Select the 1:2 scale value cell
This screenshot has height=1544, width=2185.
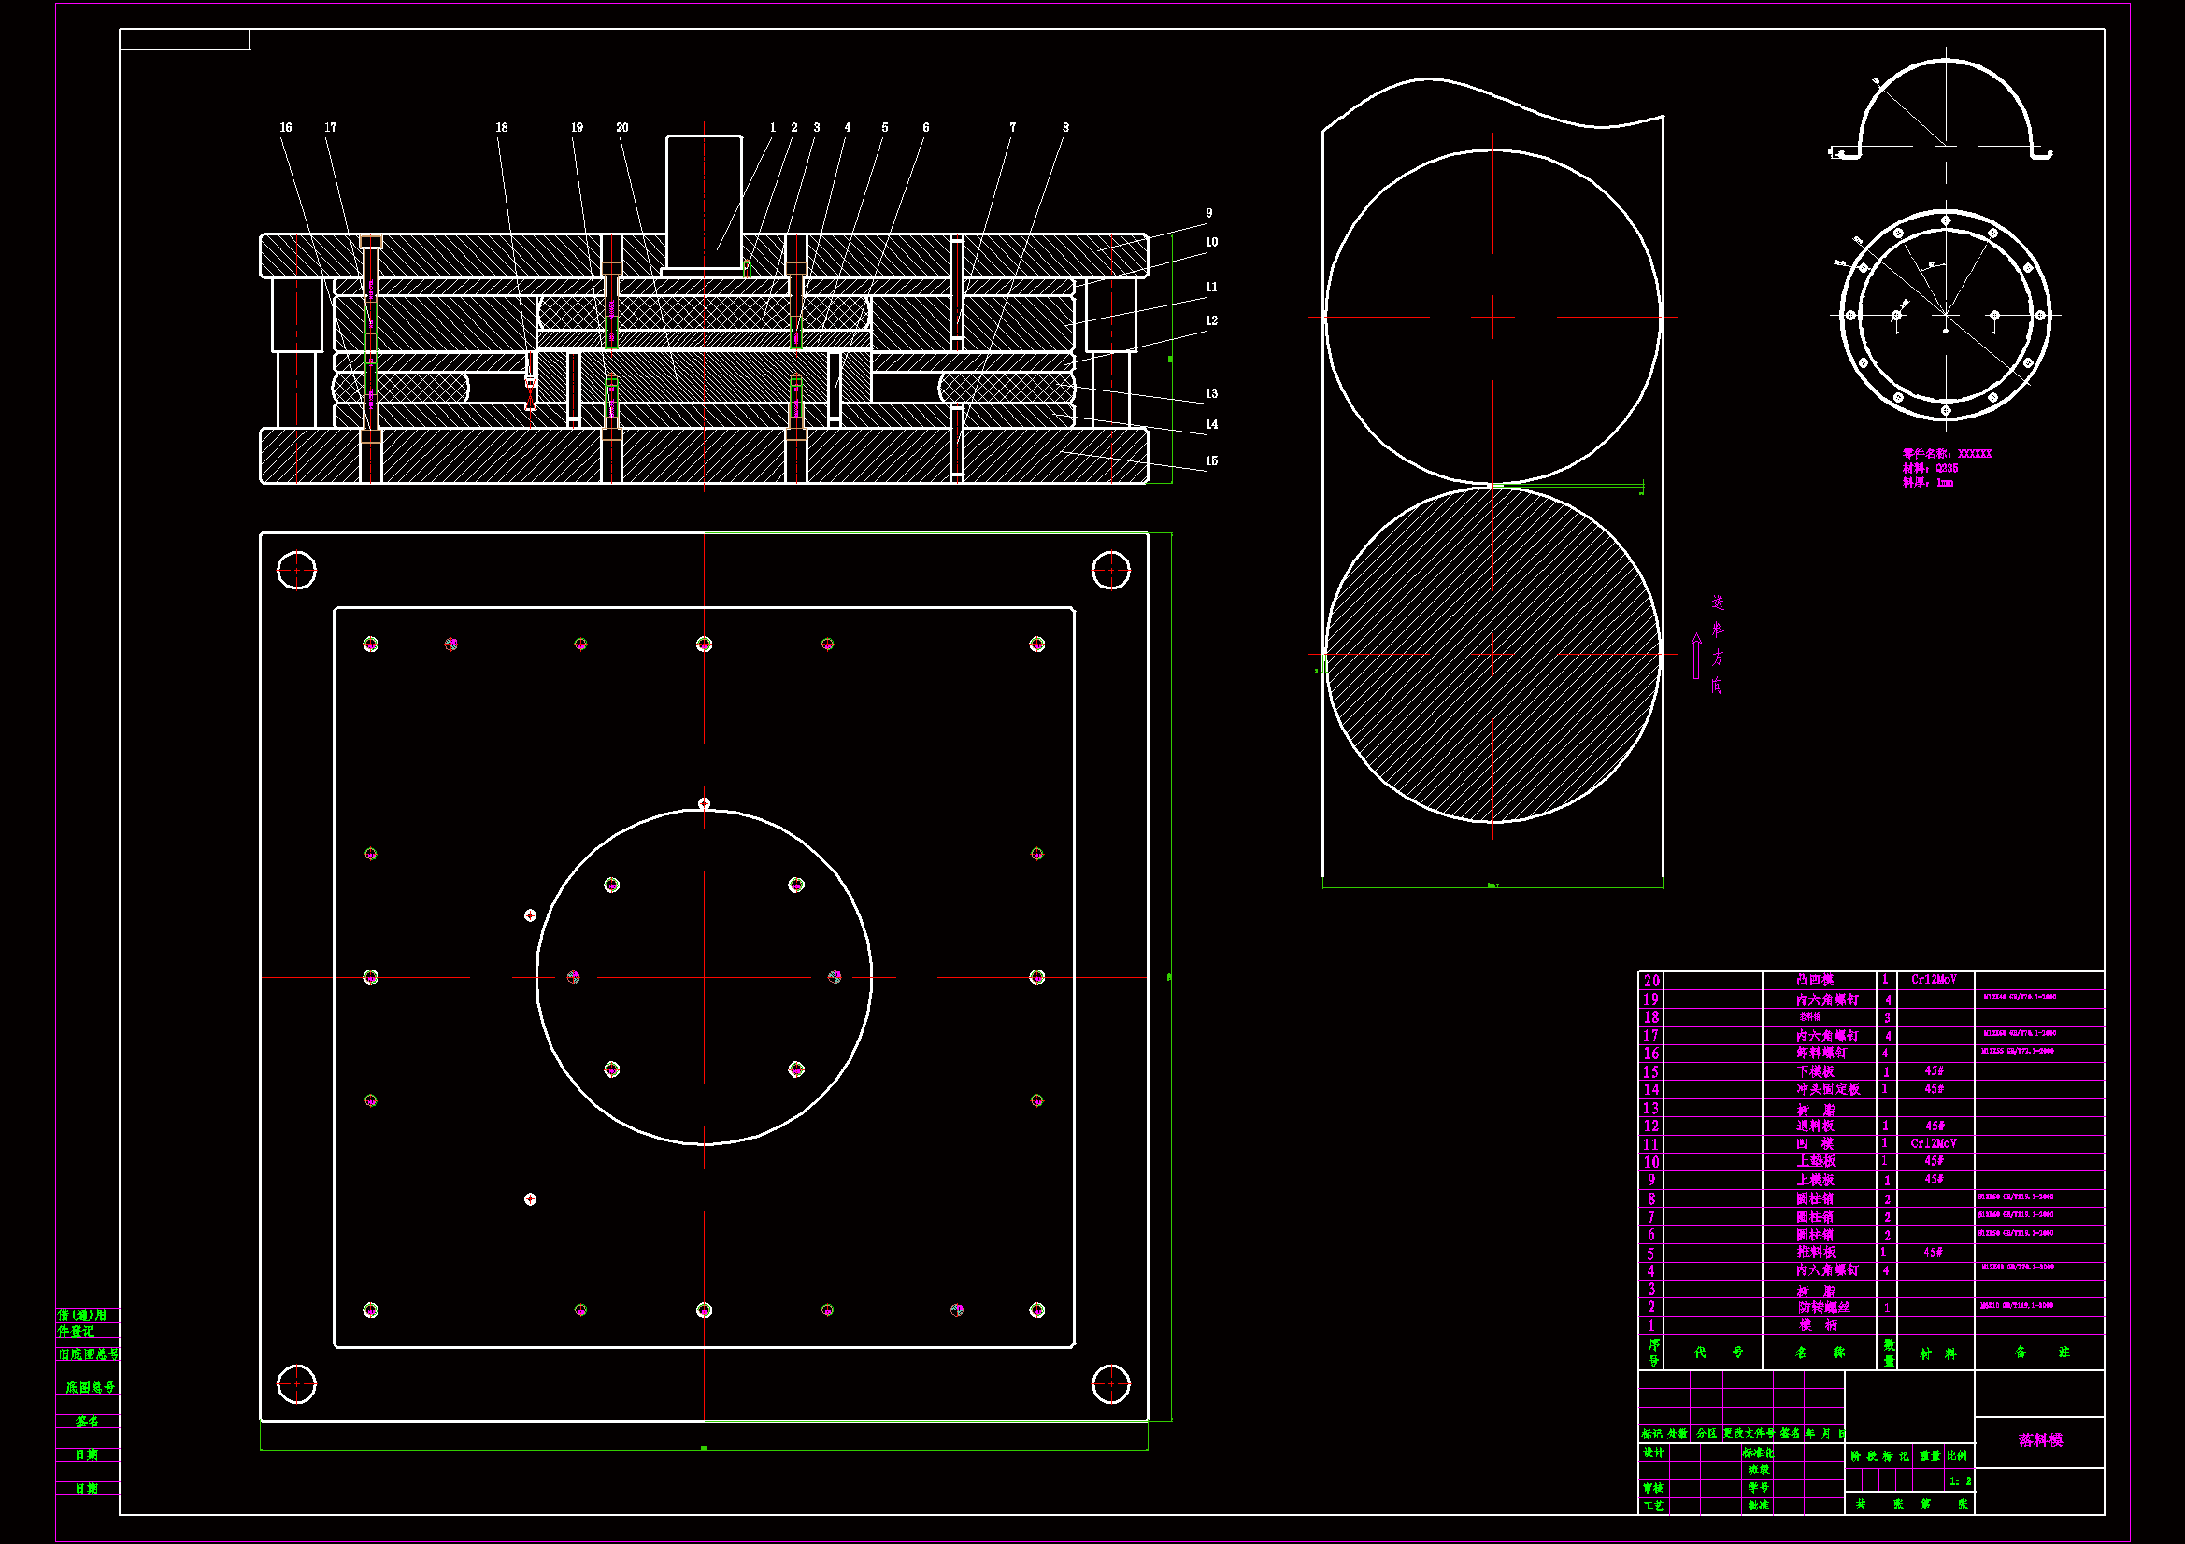point(1960,1481)
